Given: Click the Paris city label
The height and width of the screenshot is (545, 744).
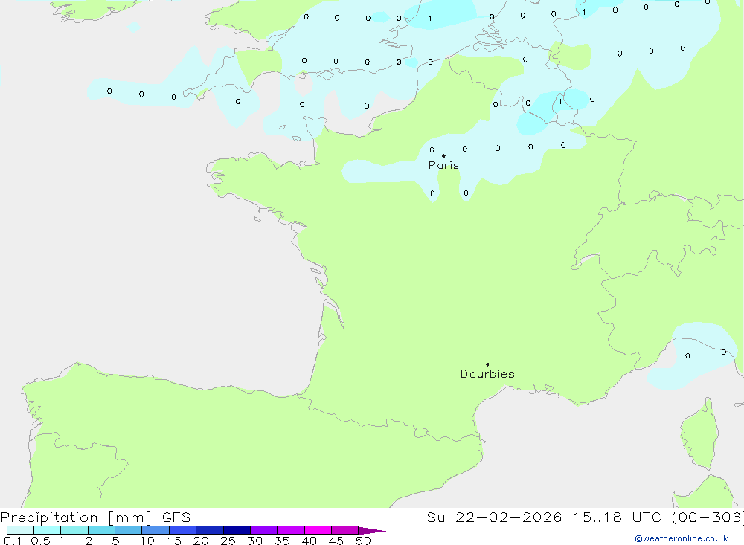Looking at the screenshot, I should [443, 165].
